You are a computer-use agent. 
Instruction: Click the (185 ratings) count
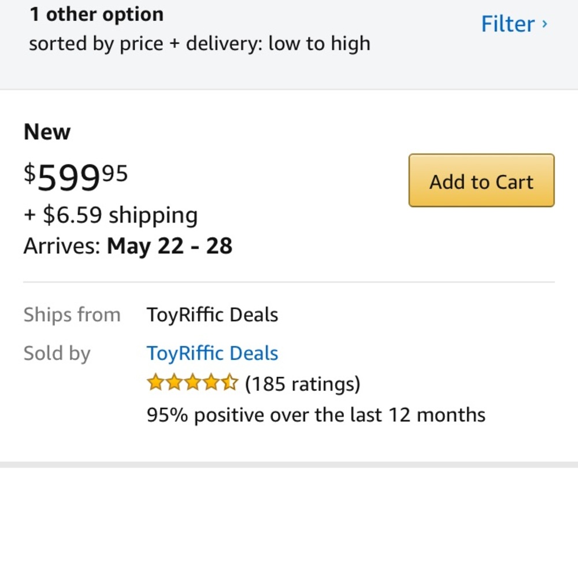[302, 384]
